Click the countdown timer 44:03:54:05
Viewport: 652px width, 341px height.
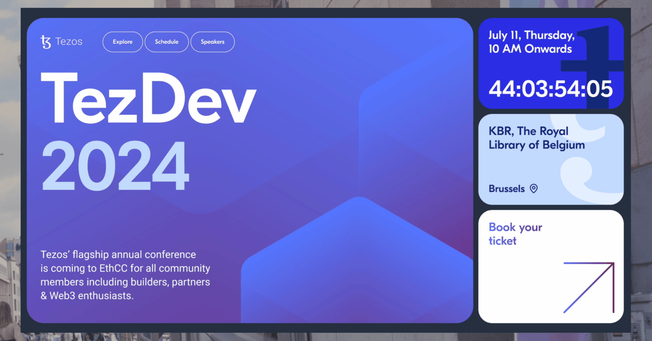[551, 89]
